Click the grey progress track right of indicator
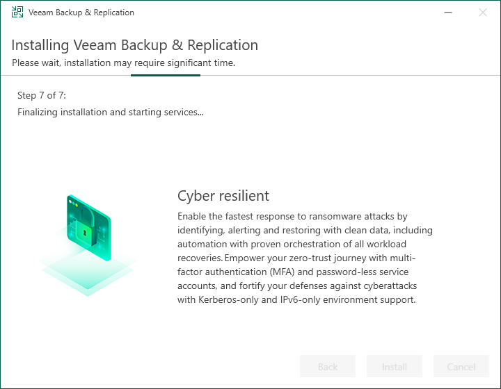The width and height of the screenshot is (501, 389). (x=351, y=76)
